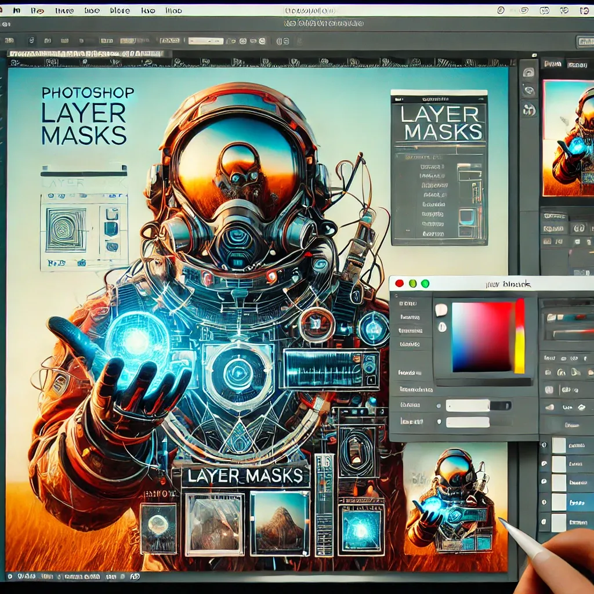Click the button at the options bar's far right
The image size is (594, 594).
(x=584, y=41)
